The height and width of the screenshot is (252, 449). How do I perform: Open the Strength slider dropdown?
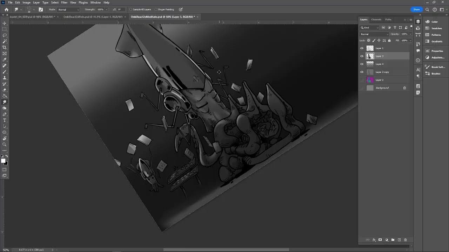click(106, 9)
